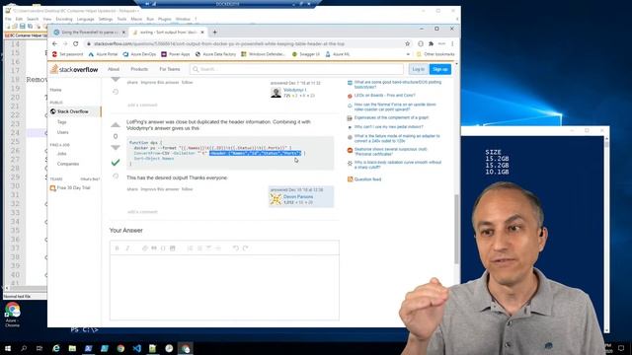
Task: Open Notepad++ Settings menu
Action: pyautogui.click(x=106, y=19)
